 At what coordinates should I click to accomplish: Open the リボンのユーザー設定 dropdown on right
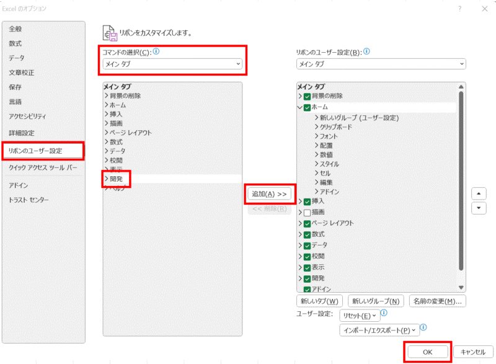pyautogui.click(x=381, y=64)
